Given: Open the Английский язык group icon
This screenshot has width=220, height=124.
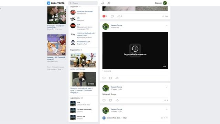Looking at the screenshot, I should point(73,43).
